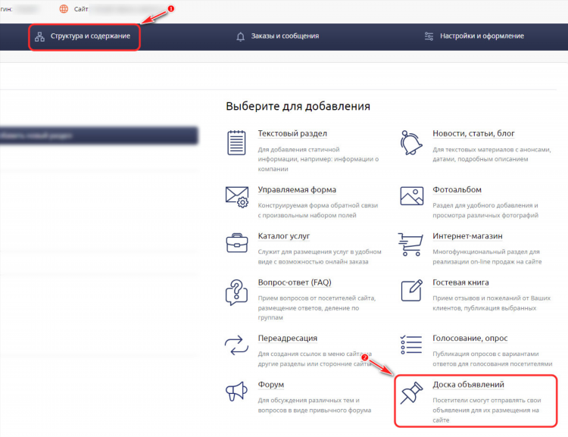This screenshot has width=568, height=437.
Task: Click the Текстовый раздел document icon
Action: pos(236,143)
